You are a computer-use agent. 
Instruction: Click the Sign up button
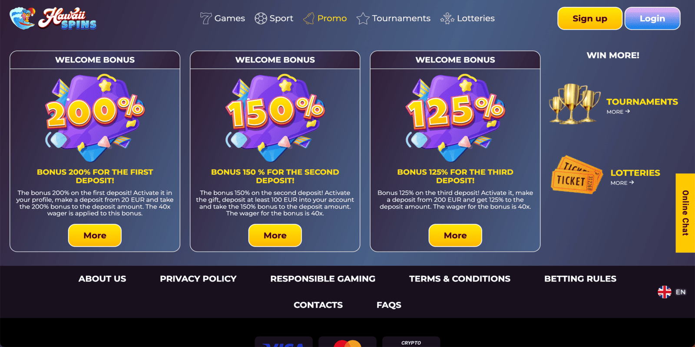590,18
